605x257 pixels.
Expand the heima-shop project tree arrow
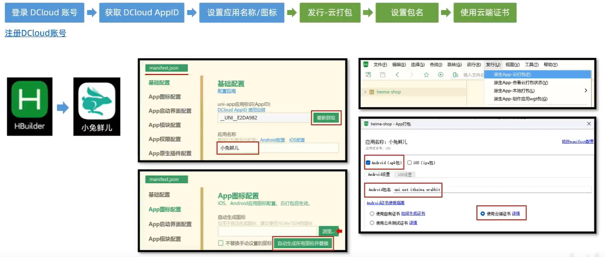pyautogui.click(x=365, y=92)
